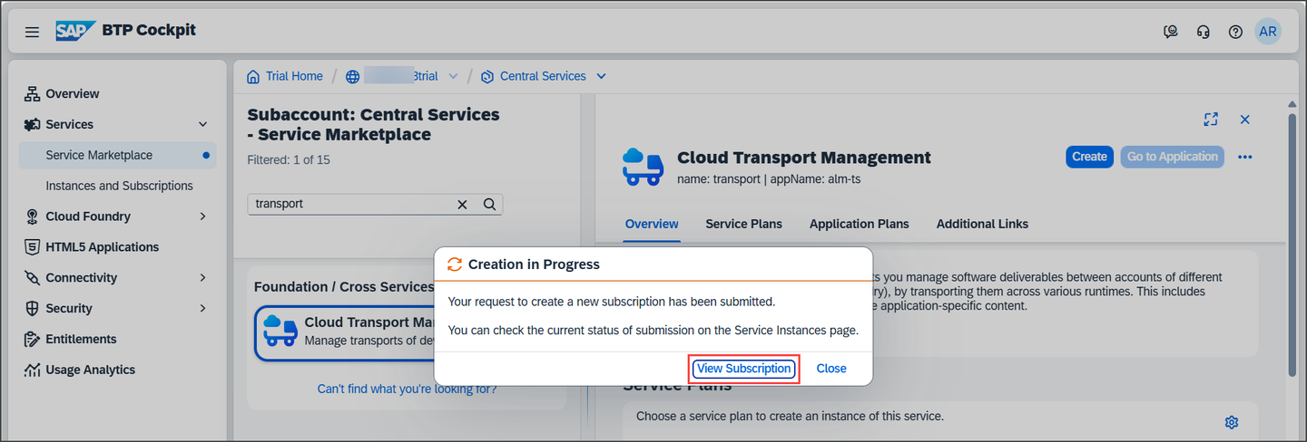
Task: Open the support headset icon
Action: coord(1204,32)
